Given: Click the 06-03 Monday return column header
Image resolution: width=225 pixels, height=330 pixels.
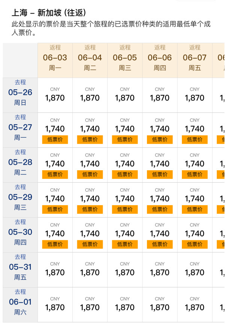Looking at the screenshot, I should (55, 60).
